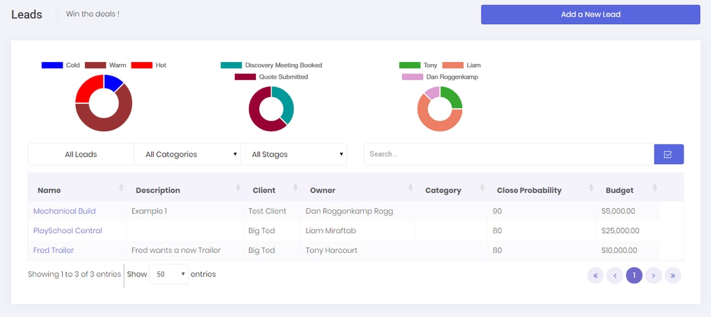Click the search submit checkmark icon button

[668, 155]
